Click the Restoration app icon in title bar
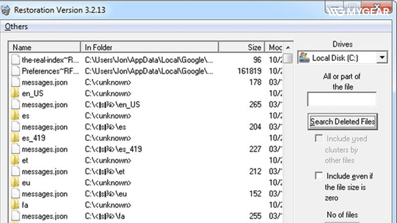 [6, 9]
